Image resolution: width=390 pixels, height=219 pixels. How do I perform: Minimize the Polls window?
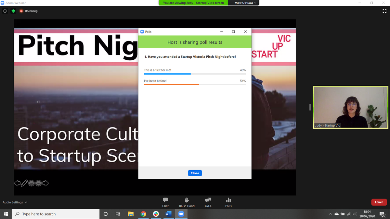pyautogui.click(x=221, y=31)
